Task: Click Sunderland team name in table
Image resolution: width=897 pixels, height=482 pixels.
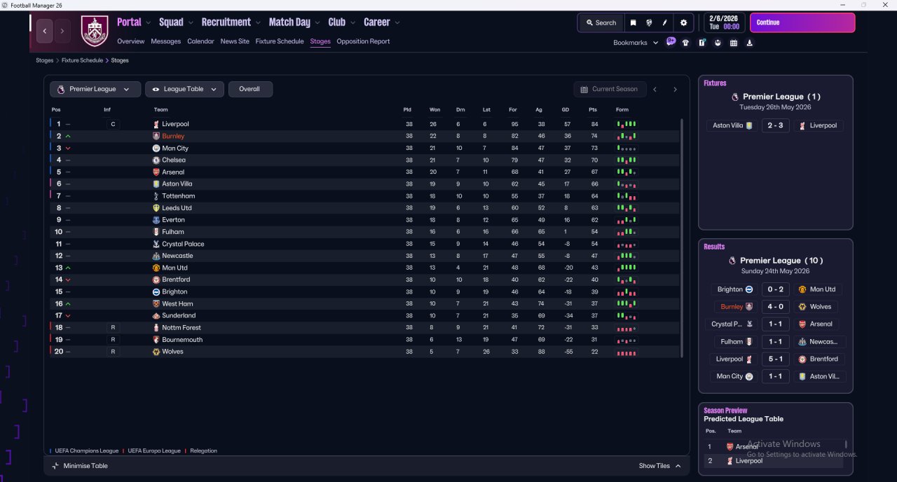Action: coord(178,316)
